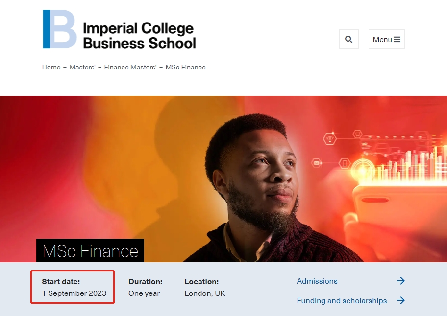Click the Start date label
447x316 pixels.
pyautogui.click(x=61, y=282)
